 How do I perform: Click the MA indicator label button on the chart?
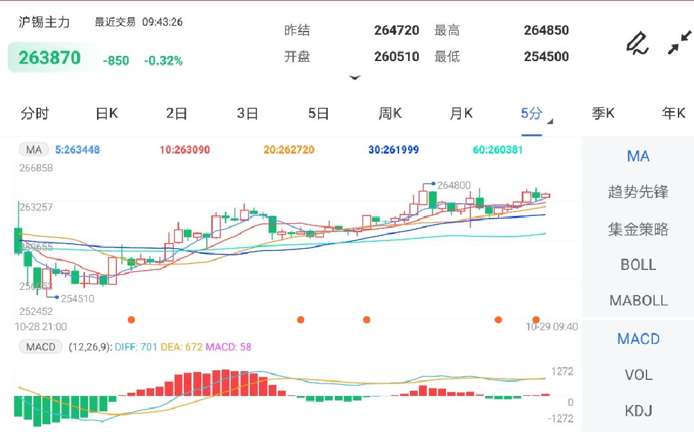click(x=33, y=150)
